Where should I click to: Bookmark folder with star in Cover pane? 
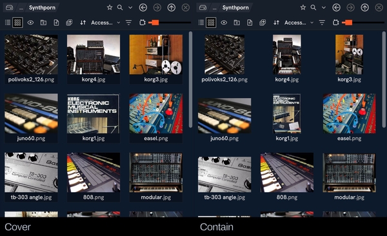(x=110, y=8)
